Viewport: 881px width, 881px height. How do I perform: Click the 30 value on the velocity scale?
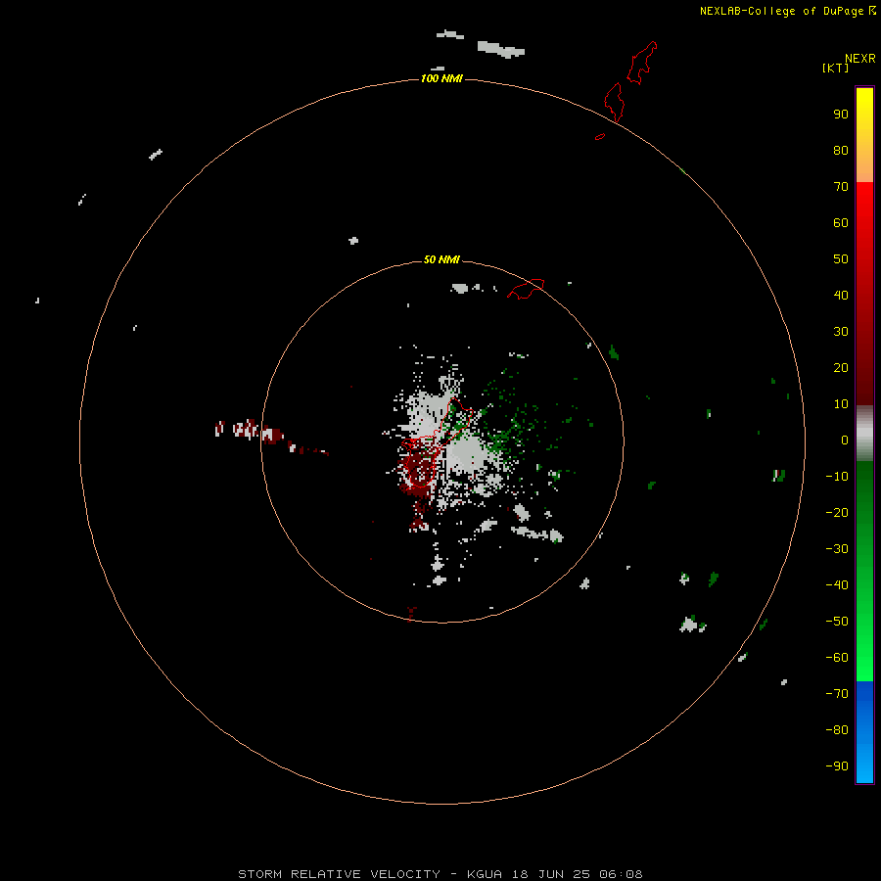point(841,332)
